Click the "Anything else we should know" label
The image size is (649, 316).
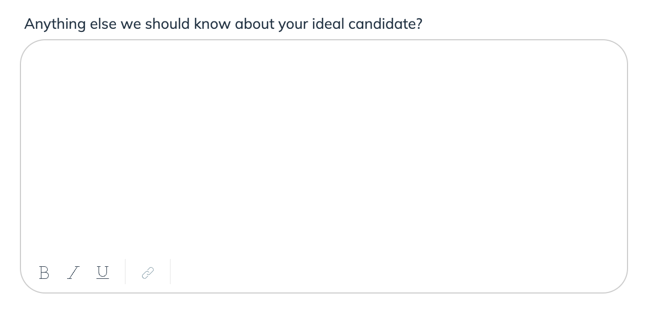223,24
